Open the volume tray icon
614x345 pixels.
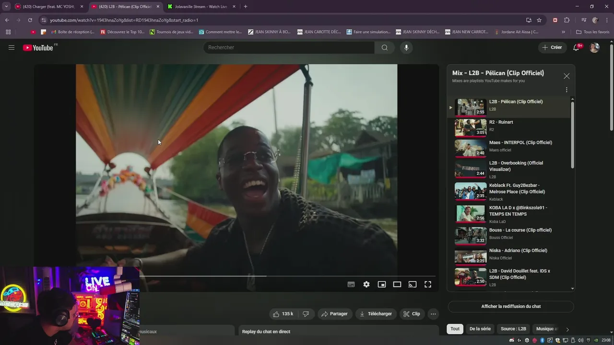[x=581, y=340]
